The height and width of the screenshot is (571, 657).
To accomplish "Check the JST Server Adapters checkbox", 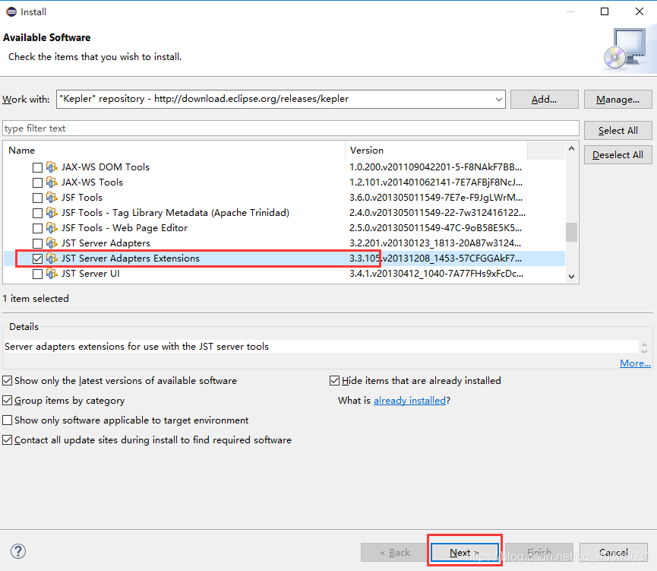I will pos(37,243).
